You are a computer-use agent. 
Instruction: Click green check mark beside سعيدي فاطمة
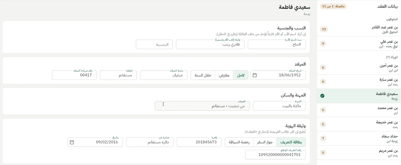coord(322,96)
